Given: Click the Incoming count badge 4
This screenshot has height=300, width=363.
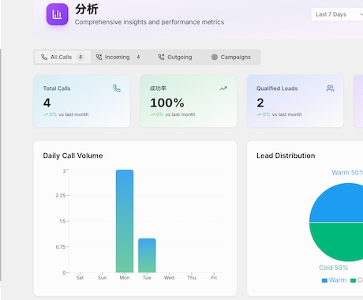Looking at the screenshot, I should pos(138,57).
